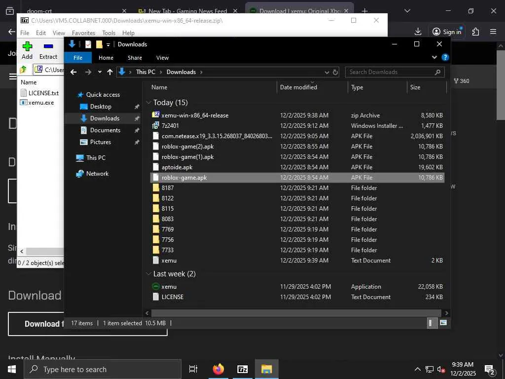
Task: Open Firefox list all tabs dropdown
Action: [x=407, y=11]
